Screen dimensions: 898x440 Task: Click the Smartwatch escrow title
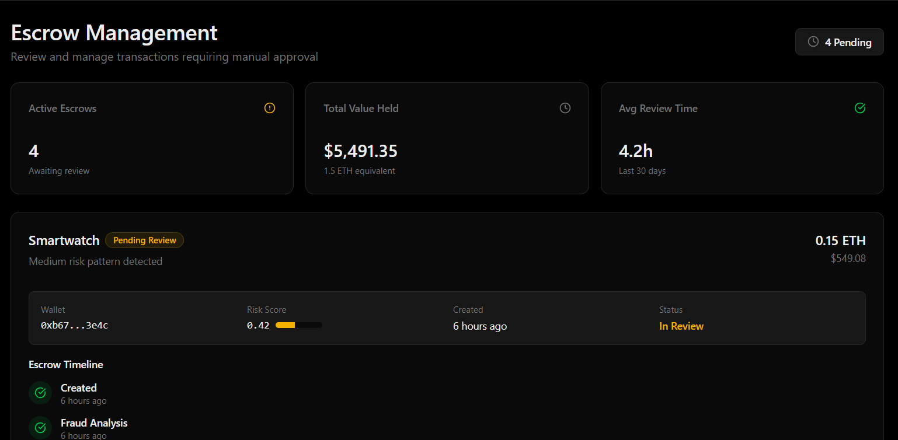click(64, 240)
